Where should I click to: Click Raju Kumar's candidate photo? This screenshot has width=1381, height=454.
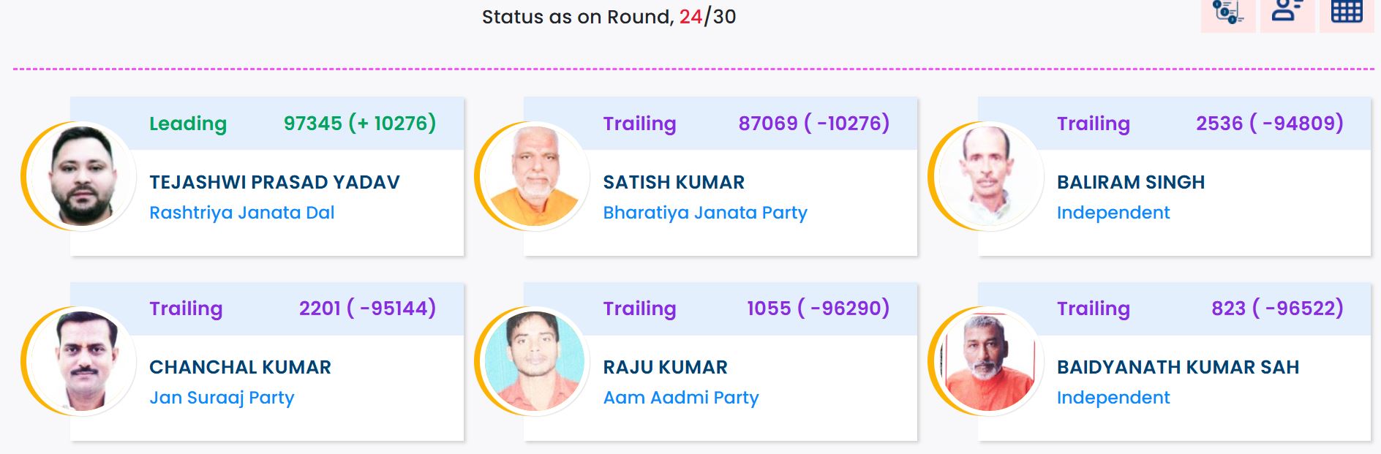point(535,361)
